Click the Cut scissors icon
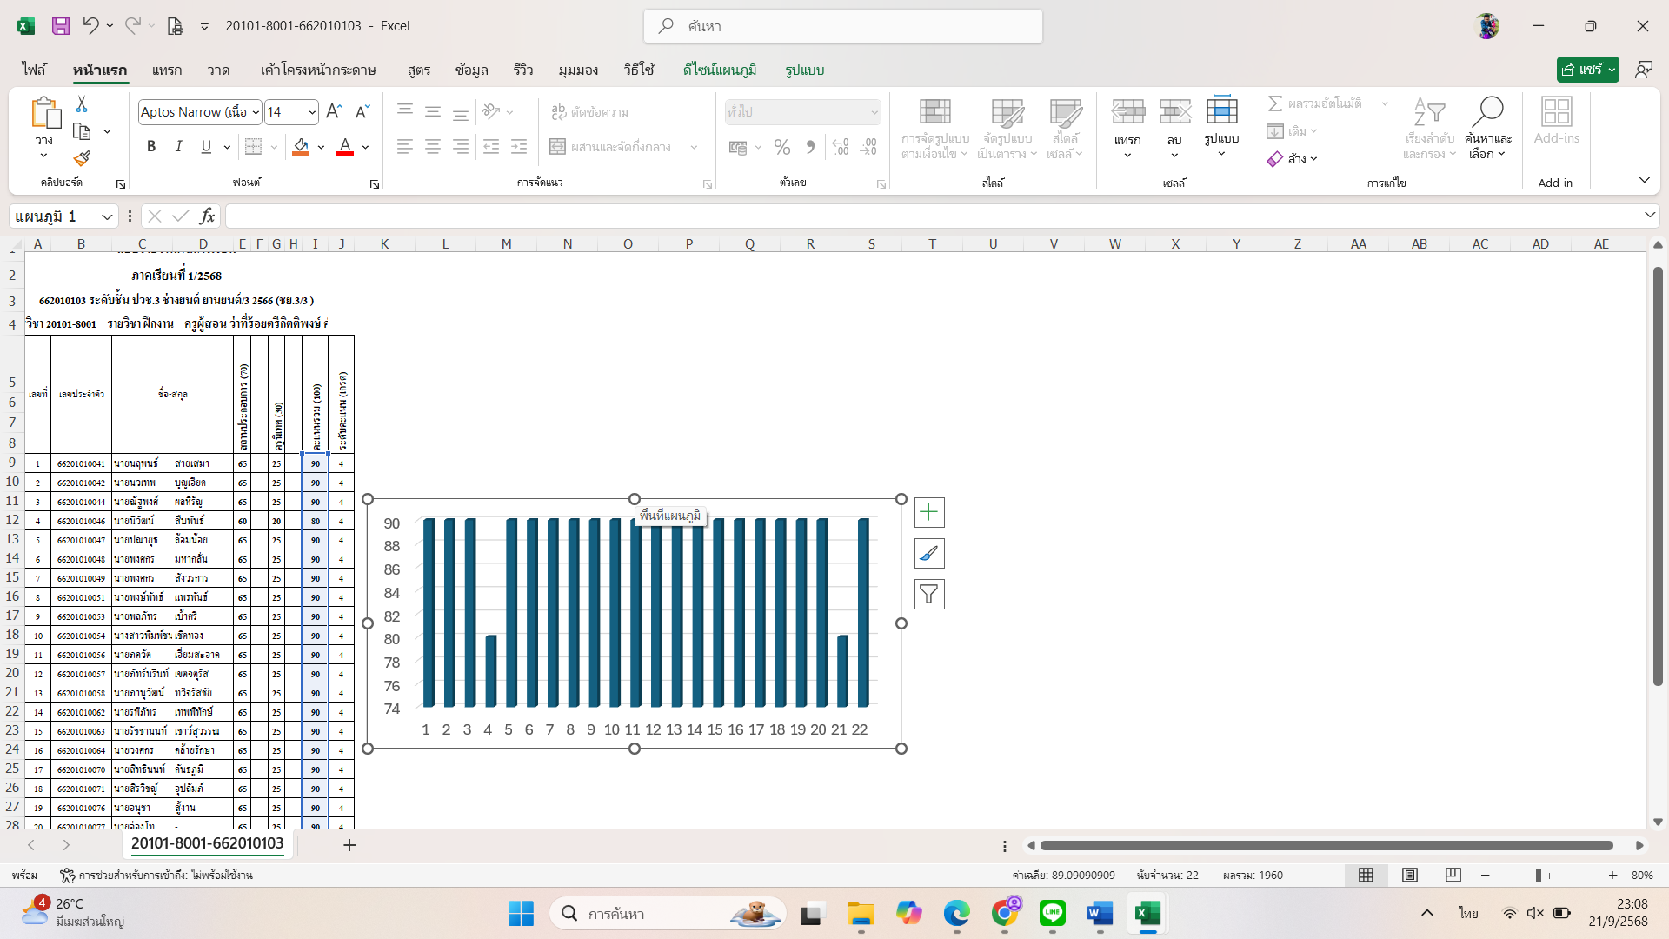Image resolution: width=1669 pixels, height=939 pixels. pyautogui.click(x=82, y=104)
